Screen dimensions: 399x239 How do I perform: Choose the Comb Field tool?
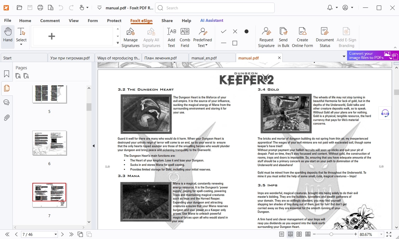pyautogui.click(x=185, y=38)
